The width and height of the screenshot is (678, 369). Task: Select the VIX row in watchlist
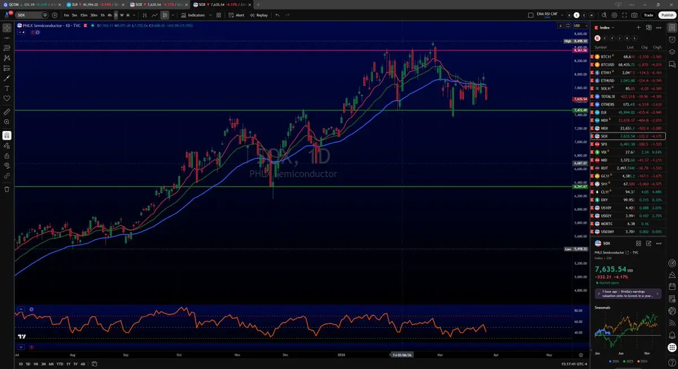(628, 152)
